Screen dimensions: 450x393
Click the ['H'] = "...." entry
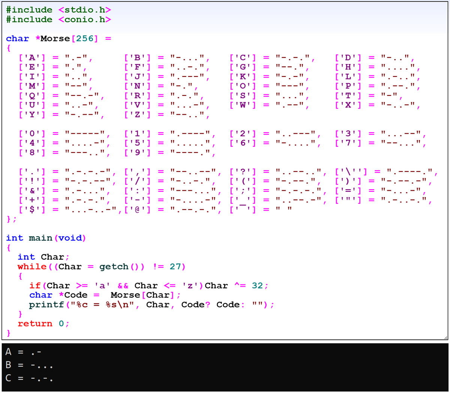pos(378,67)
